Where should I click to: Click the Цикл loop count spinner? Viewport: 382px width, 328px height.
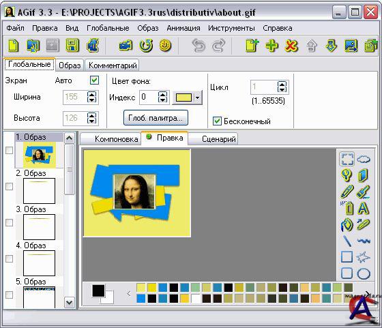[282, 87]
